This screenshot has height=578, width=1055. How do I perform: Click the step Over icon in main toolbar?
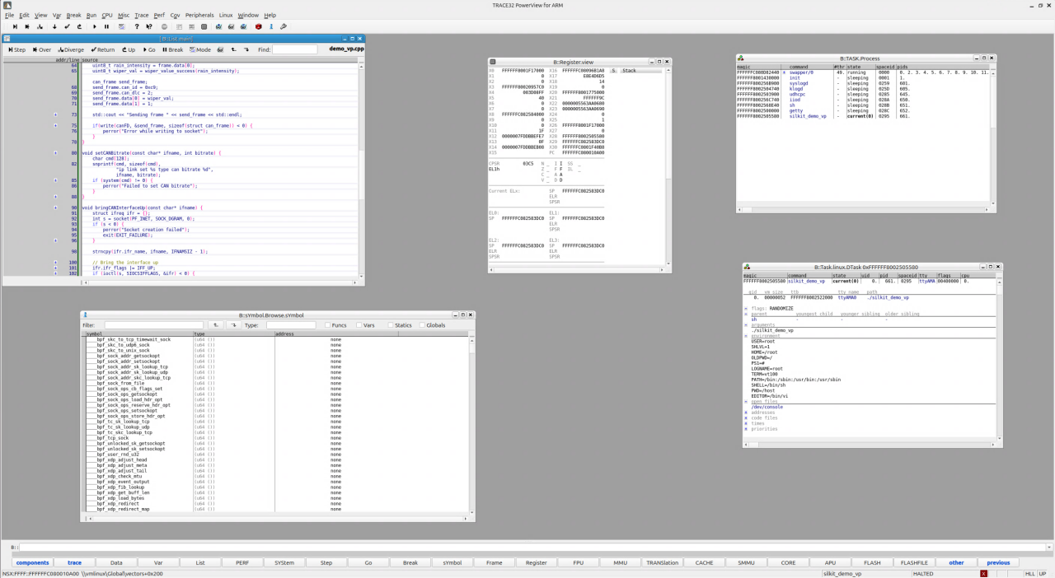click(27, 26)
